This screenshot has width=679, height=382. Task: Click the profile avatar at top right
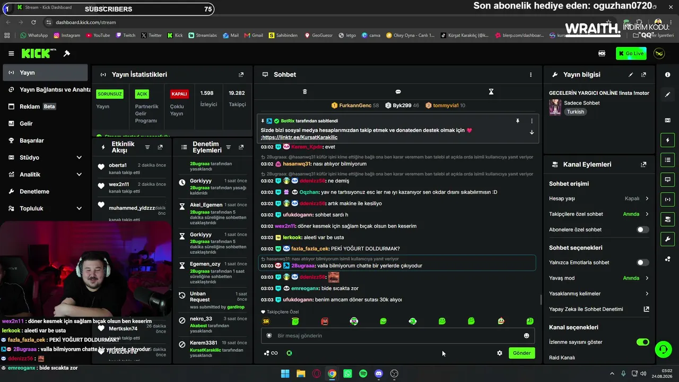(659, 54)
